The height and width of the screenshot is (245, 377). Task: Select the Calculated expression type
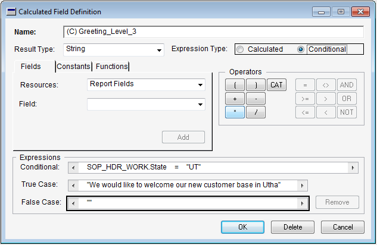(241, 49)
